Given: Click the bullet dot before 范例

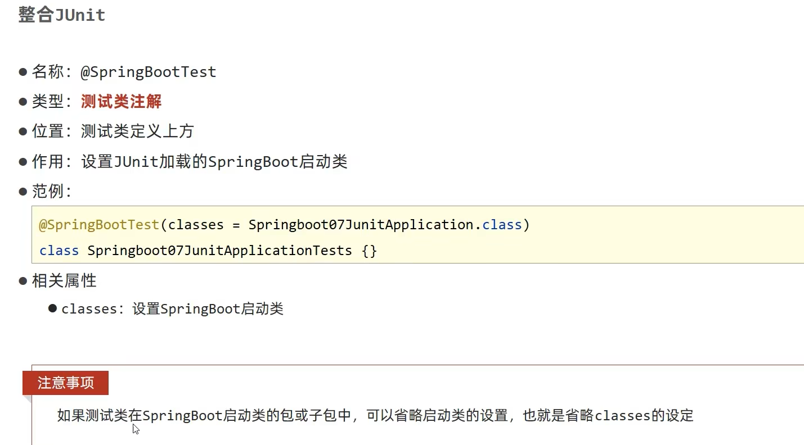Looking at the screenshot, I should click(23, 192).
